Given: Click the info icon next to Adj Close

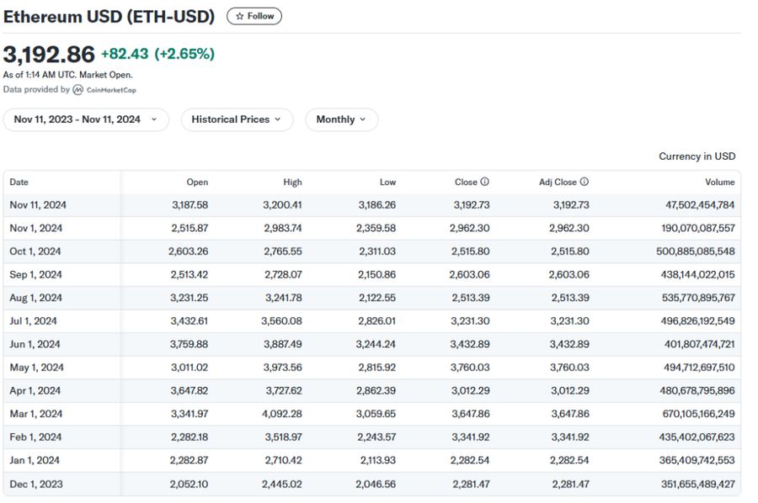Looking at the screenshot, I should click(585, 182).
